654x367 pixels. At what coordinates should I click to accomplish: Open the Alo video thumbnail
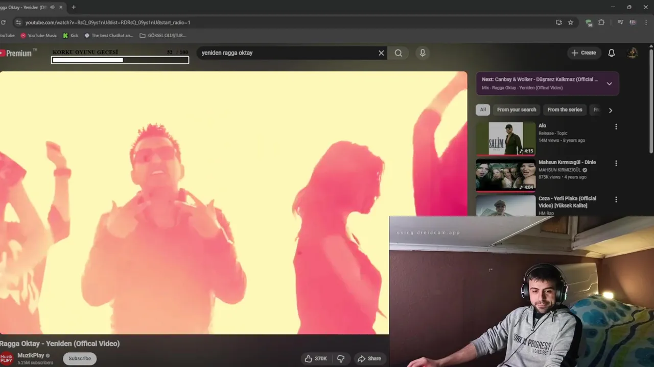point(505,139)
